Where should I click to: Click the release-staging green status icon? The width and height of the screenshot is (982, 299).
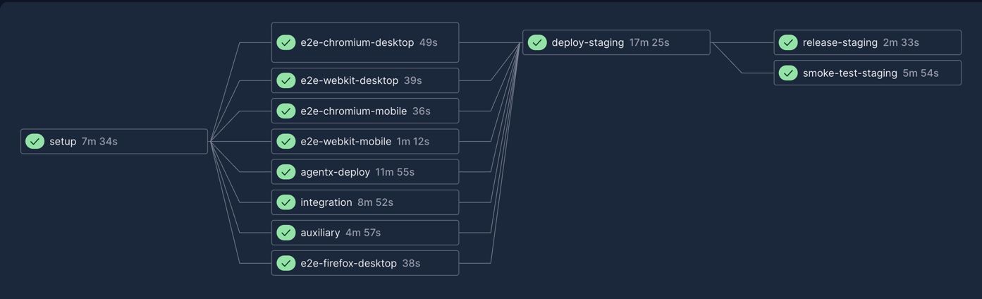pyautogui.click(x=788, y=42)
